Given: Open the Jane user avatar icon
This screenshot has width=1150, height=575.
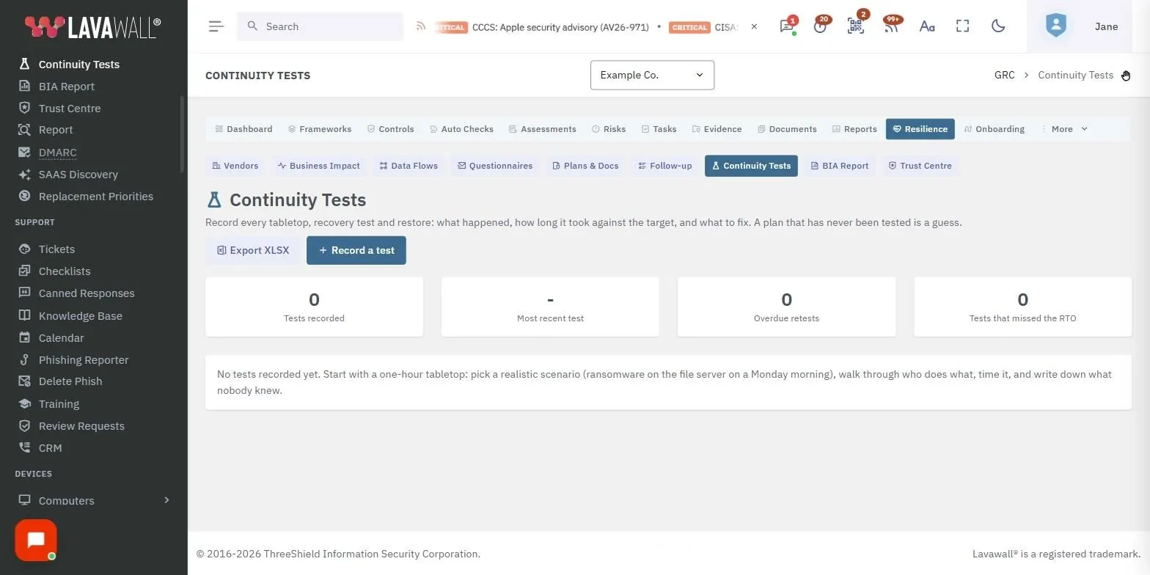Looking at the screenshot, I should click(x=1055, y=26).
